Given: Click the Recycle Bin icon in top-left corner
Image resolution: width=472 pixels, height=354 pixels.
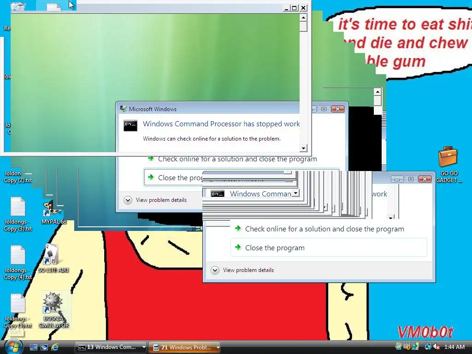Looking at the screenshot, I should [18, 6].
